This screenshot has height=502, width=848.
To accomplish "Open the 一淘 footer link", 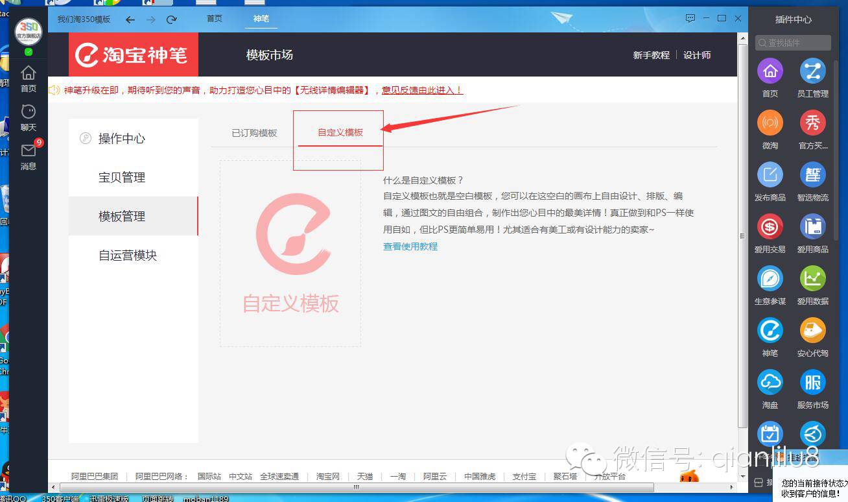I will point(398,476).
